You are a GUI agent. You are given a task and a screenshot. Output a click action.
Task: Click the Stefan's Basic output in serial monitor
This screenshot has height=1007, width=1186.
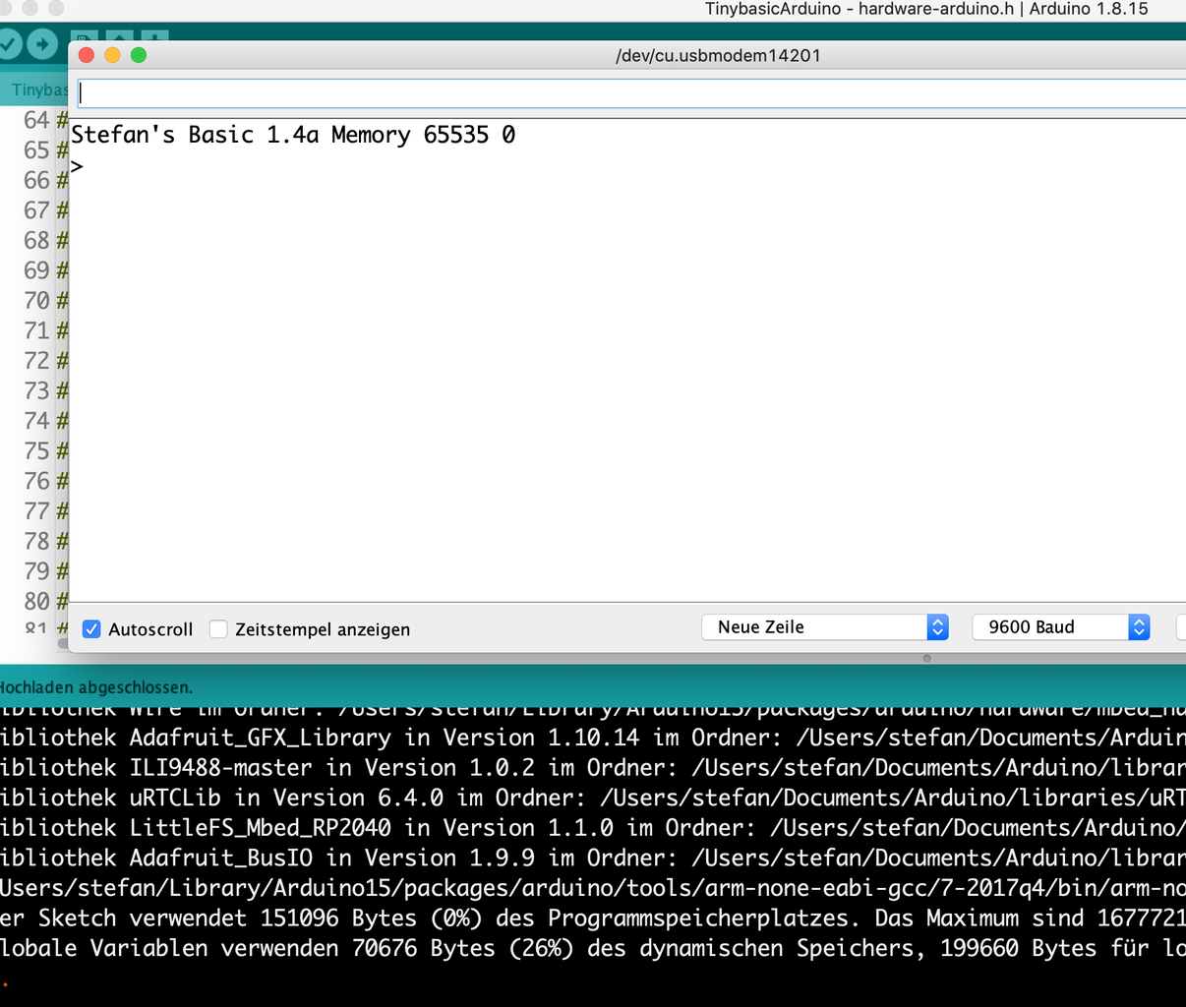(x=295, y=135)
